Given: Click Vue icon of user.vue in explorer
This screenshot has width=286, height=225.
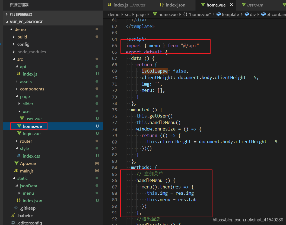Looking at the screenshot, I should (22, 119).
